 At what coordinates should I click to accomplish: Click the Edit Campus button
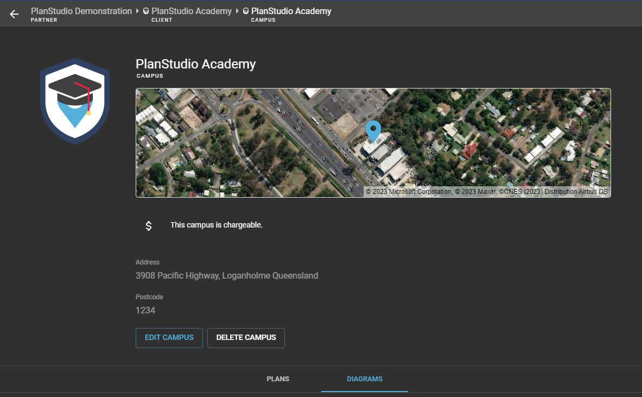169,338
